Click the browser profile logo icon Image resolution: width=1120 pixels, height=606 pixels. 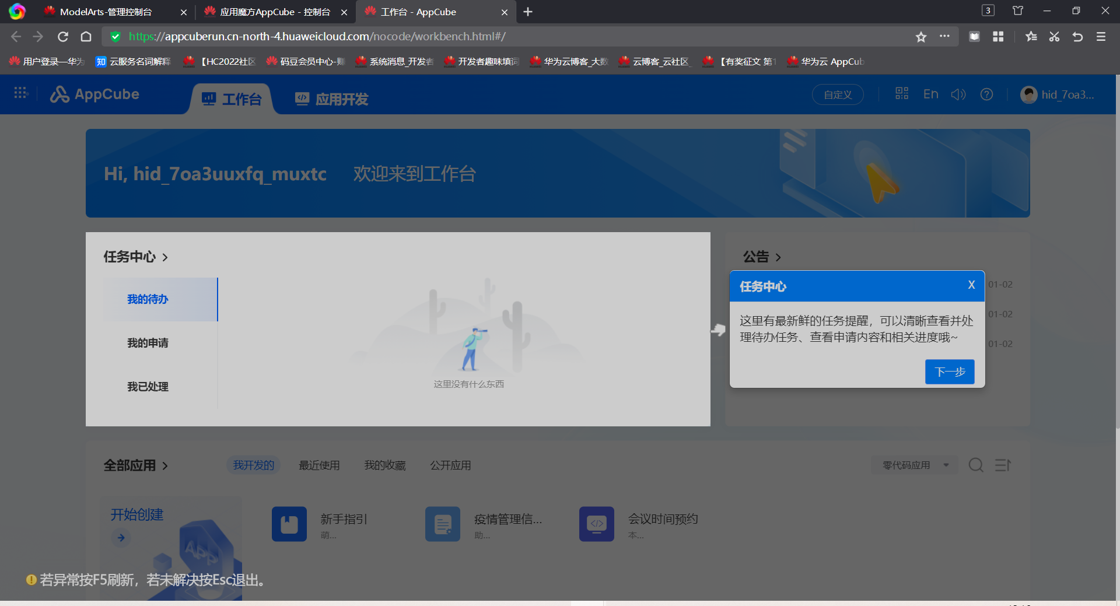point(17,12)
